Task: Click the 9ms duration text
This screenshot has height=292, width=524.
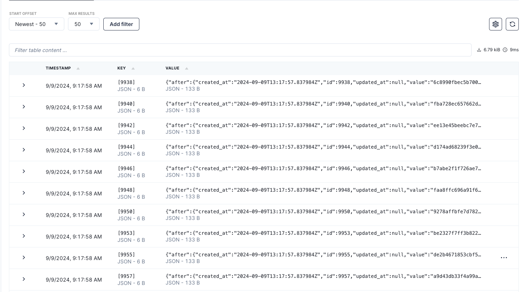Action: tap(514, 50)
